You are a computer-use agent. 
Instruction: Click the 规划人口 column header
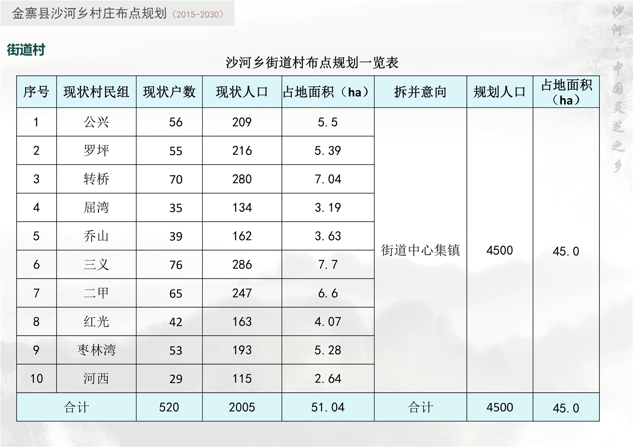500,92
